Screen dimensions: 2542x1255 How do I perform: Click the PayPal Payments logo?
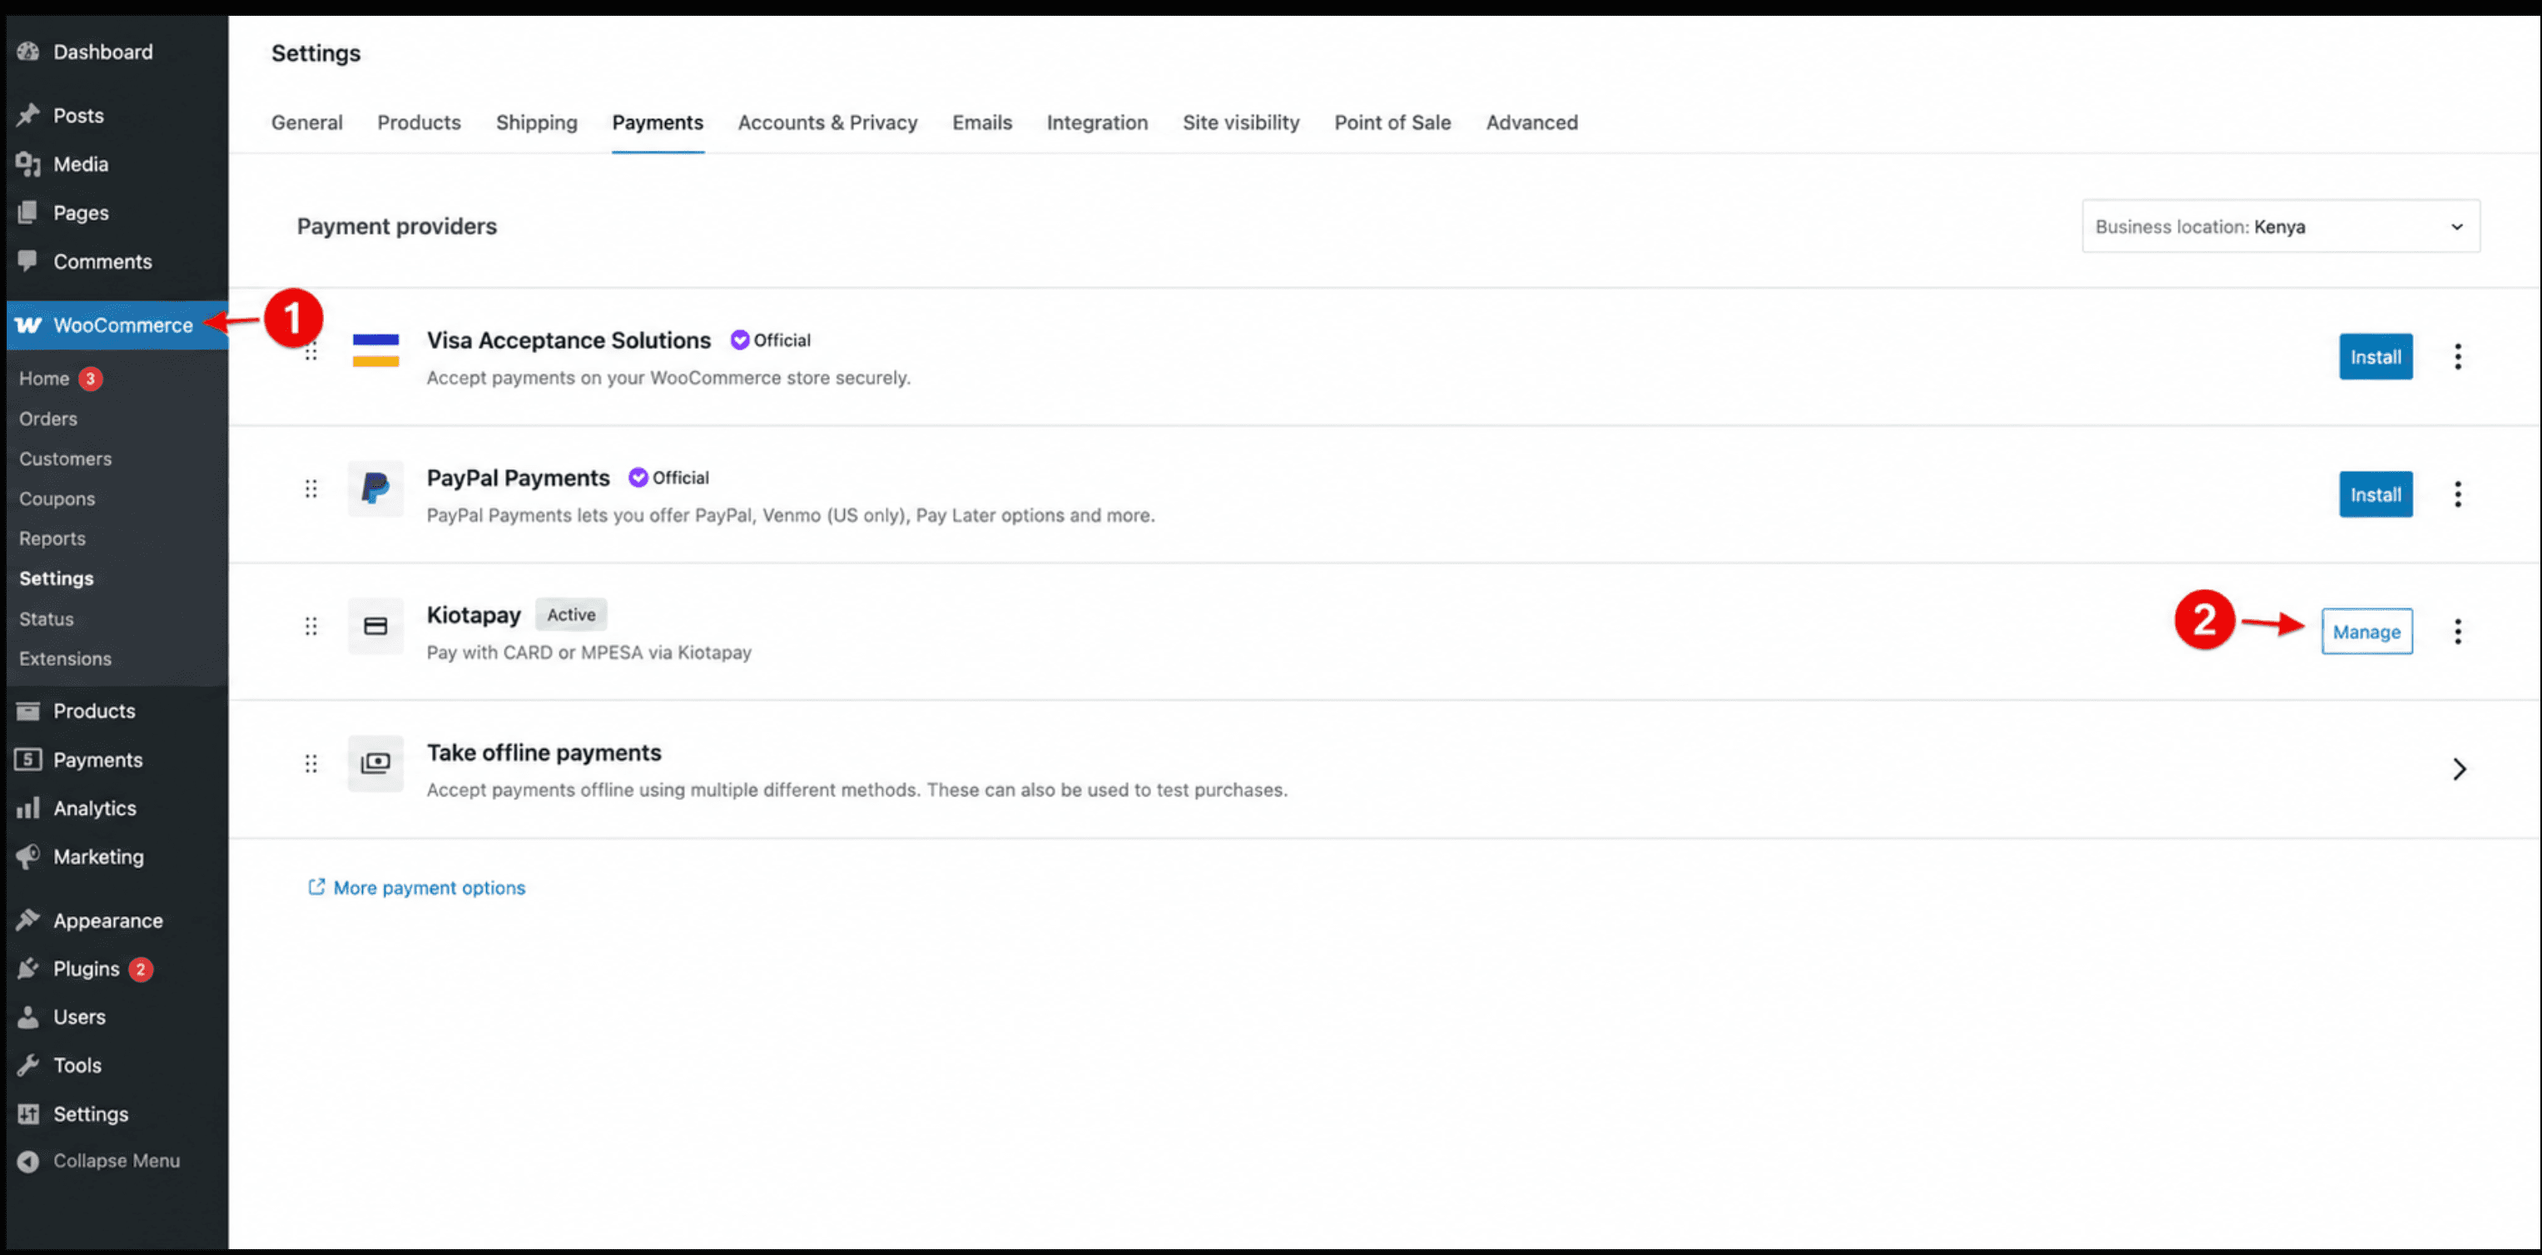coord(376,489)
